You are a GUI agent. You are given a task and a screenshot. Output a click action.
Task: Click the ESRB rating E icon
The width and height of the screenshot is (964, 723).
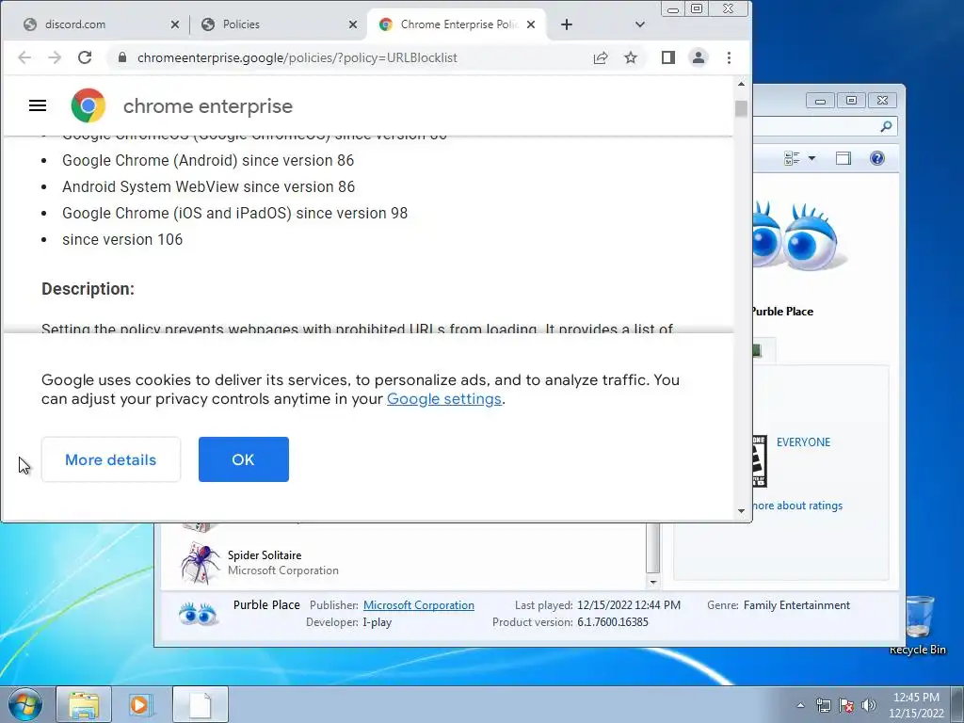point(760,461)
